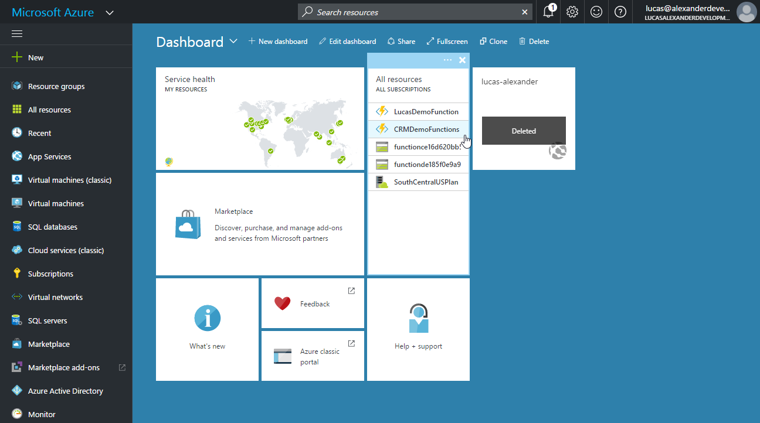Open Azure Active Directory icon
Viewport: 760px width, 423px height.
(17, 391)
